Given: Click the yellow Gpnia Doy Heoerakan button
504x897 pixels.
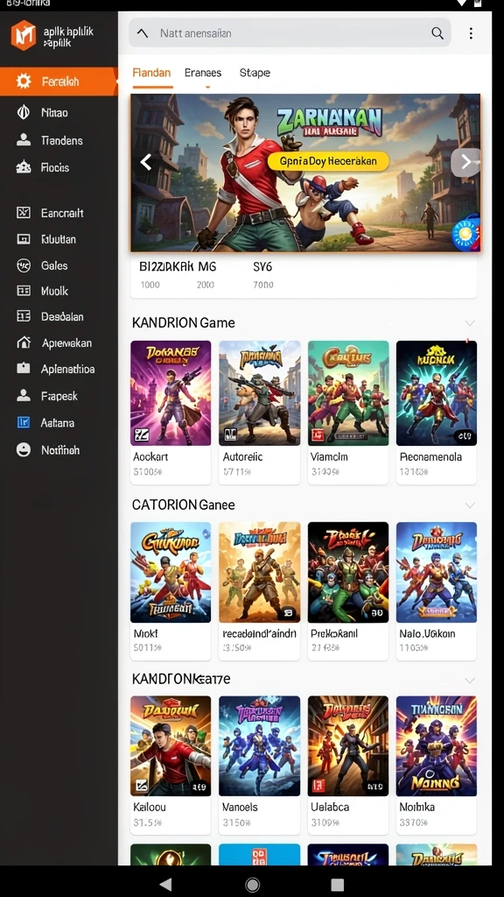Looking at the screenshot, I should point(328,161).
